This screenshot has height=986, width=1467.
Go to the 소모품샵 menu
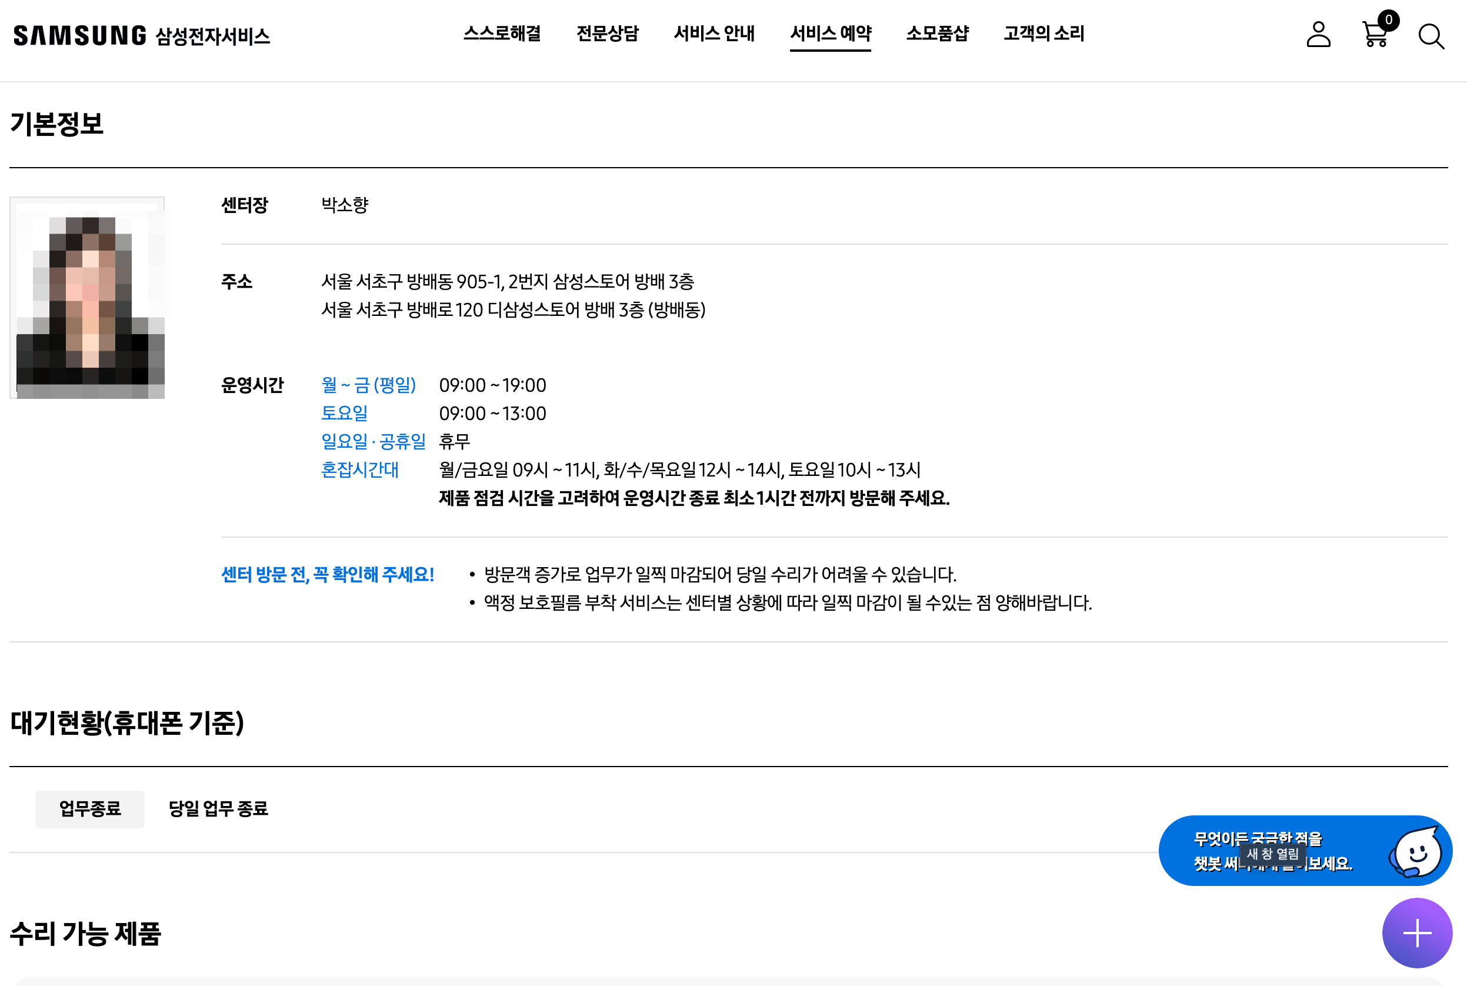tap(937, 34)
